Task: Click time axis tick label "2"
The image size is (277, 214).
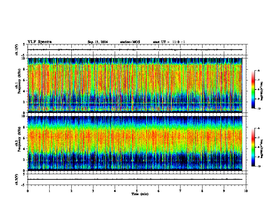Action: (71, 191)
